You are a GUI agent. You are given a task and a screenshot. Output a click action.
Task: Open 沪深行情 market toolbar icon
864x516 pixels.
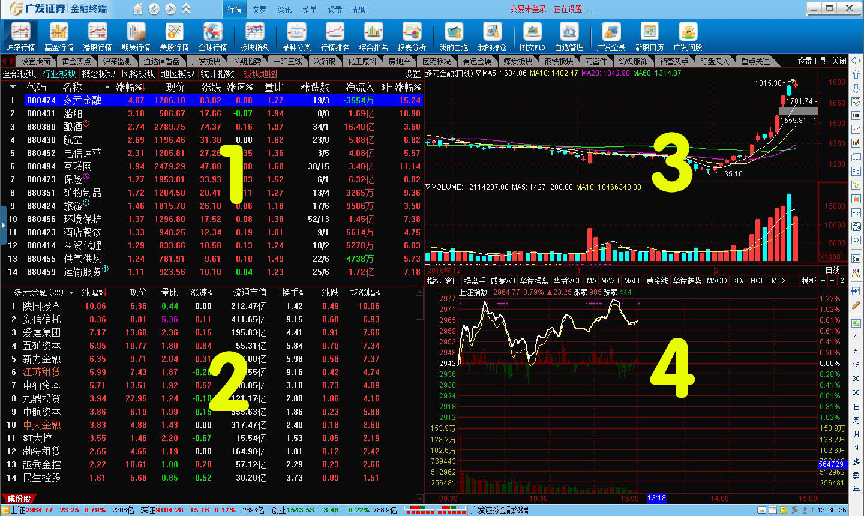point(20,37)
